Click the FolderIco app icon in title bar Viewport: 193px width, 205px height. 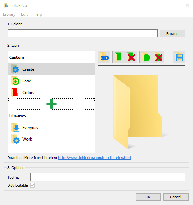coord(6,5)
